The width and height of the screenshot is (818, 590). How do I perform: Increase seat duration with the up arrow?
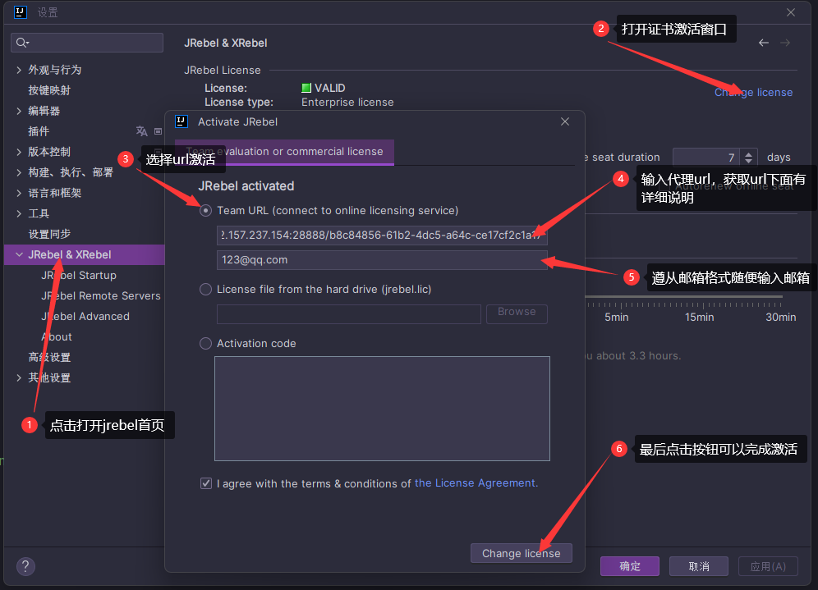[749, 153]
